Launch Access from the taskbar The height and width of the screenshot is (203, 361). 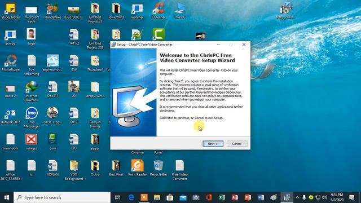pos(235,197)
